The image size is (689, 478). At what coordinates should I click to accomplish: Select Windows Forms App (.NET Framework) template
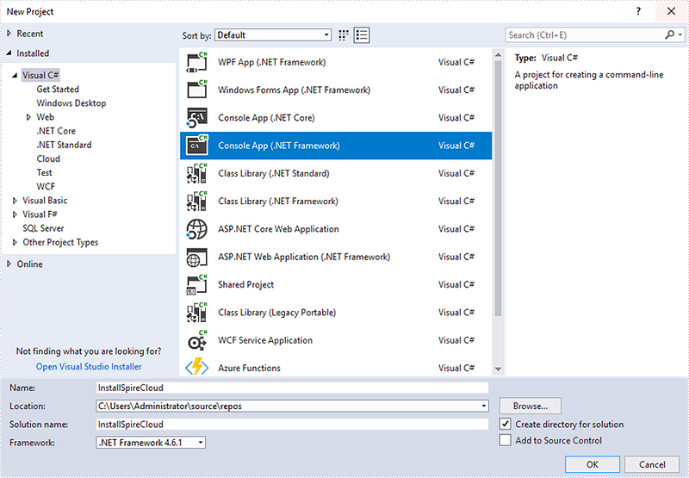336,90
